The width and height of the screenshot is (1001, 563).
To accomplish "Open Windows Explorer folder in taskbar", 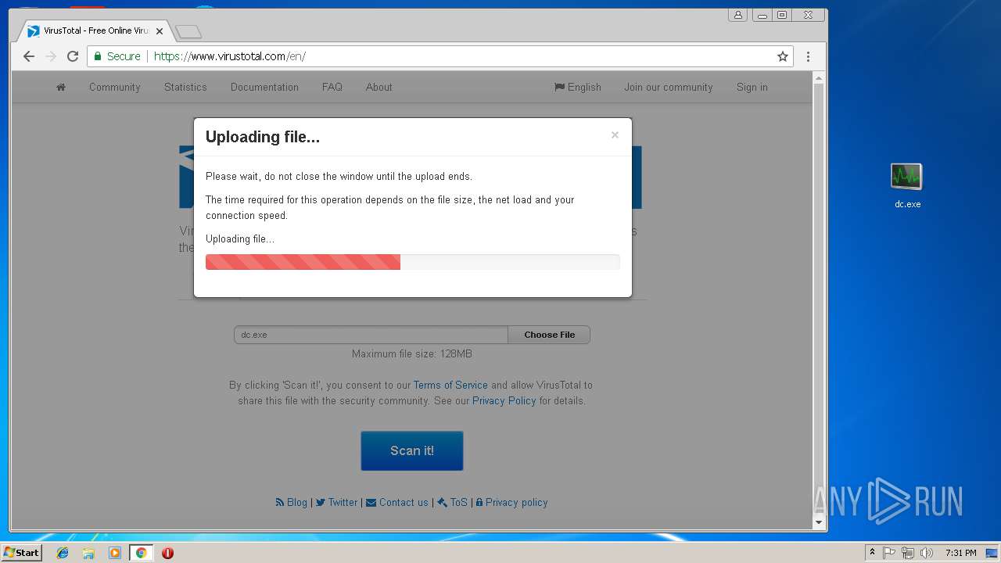I will [88, 553].
